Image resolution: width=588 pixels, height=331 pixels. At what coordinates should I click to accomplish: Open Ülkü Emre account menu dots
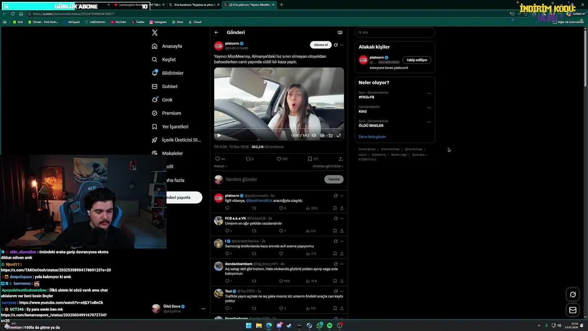[x=203, y=309]
